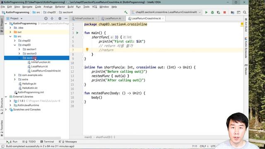
Task: Expand the KotlinJavaRuntime library
Action: point(10,105)
